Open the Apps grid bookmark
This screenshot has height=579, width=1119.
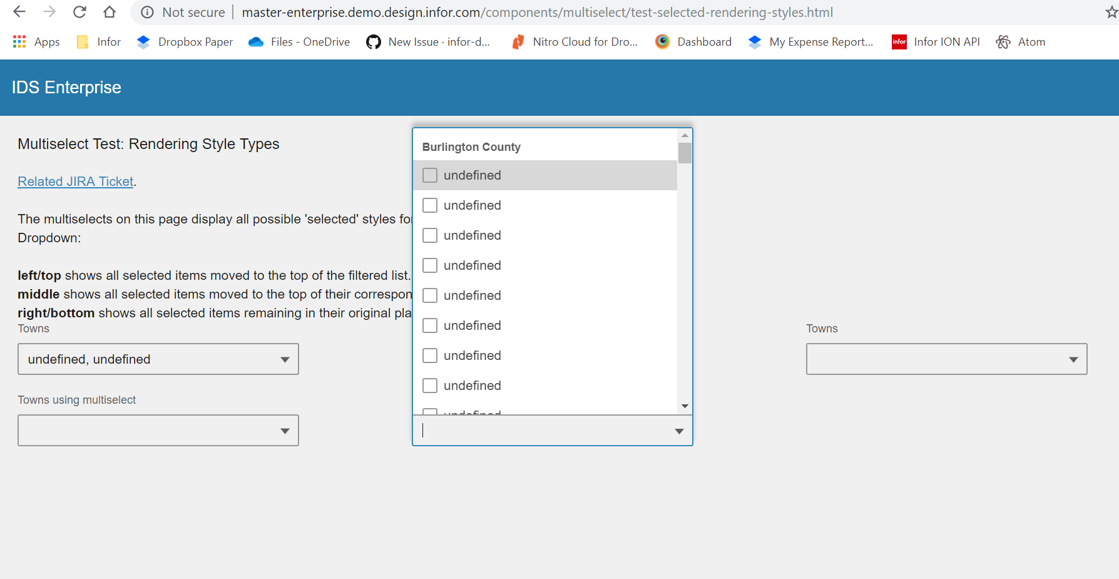tap(36, 42)
